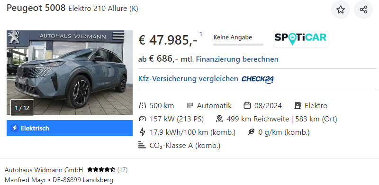Click the CO₂-Klasse A bars icon

tap(142, 146)
